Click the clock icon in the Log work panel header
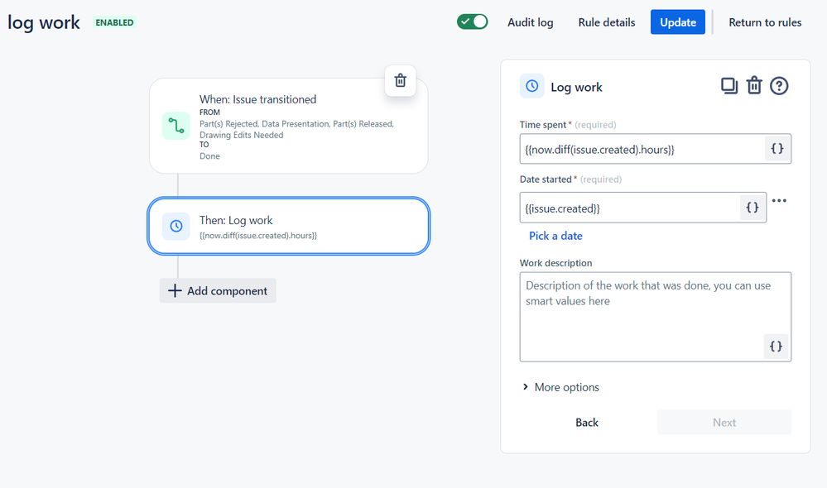827x488 pixels. coord(532,86)
